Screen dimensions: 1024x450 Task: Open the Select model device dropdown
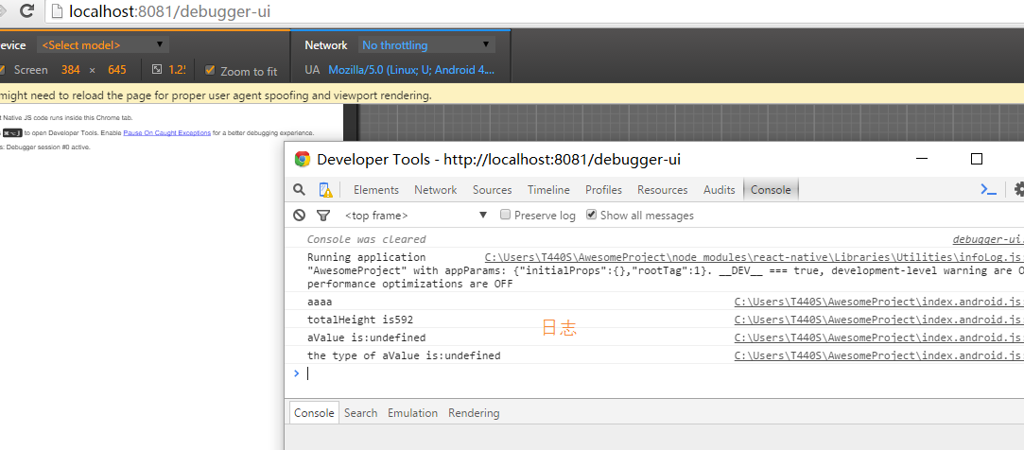pyautogui.click(x=102, y=44)
